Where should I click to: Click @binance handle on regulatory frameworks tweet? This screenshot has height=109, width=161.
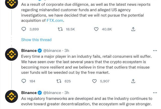(x=52, y=93)
